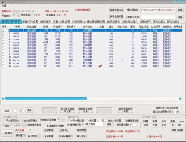
Task: Tick the checkbox for row 5
Action: (x=3, y=42)
